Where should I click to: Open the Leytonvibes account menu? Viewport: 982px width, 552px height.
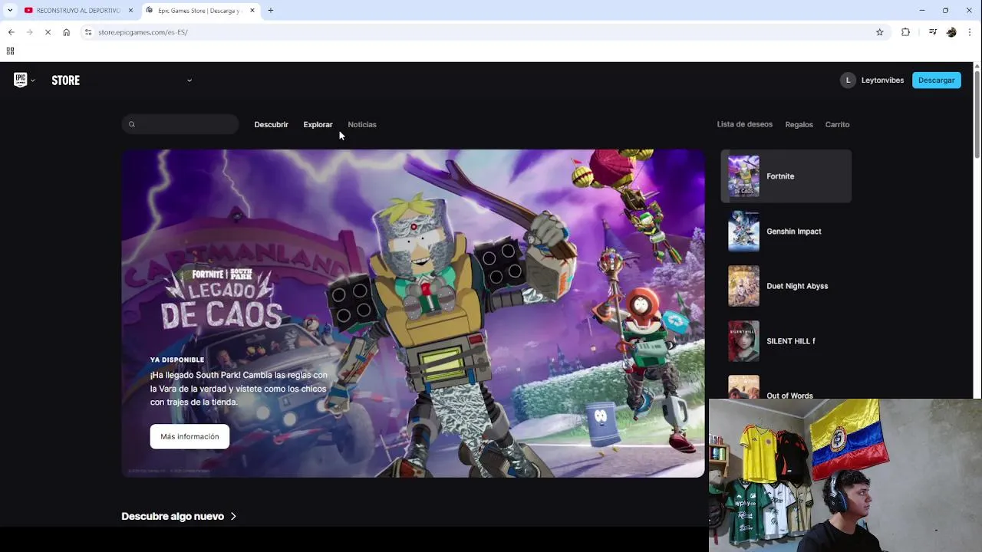tap(882, 80)
